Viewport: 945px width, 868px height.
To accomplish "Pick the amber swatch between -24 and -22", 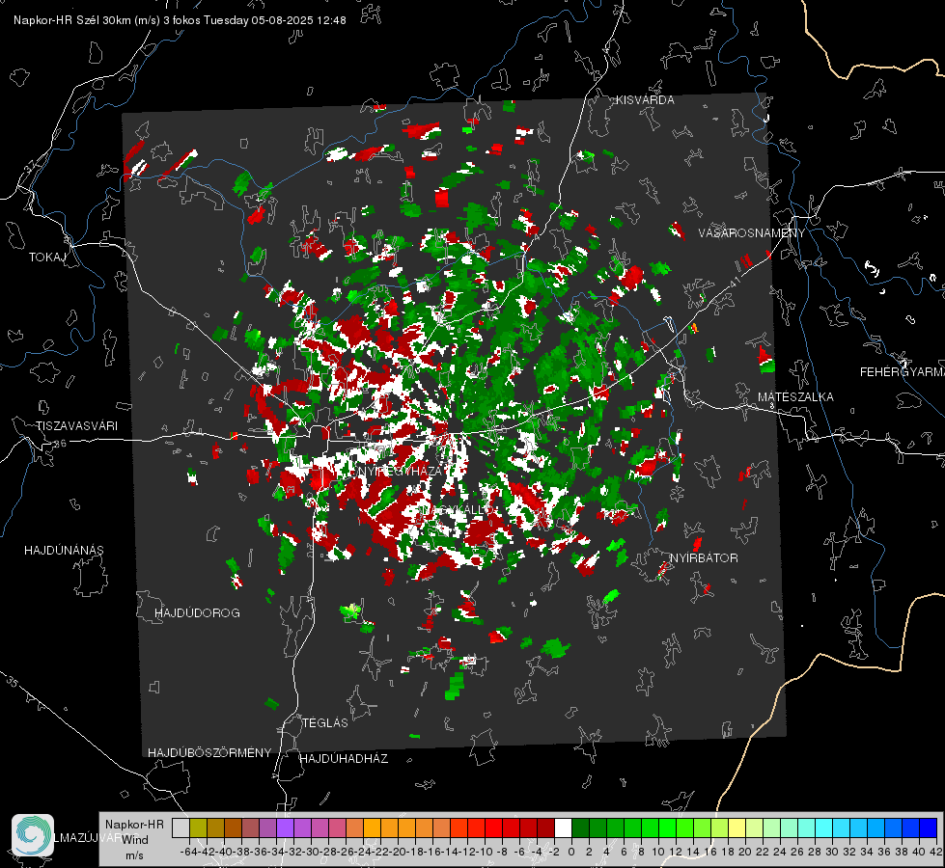I will coord(372,827).
